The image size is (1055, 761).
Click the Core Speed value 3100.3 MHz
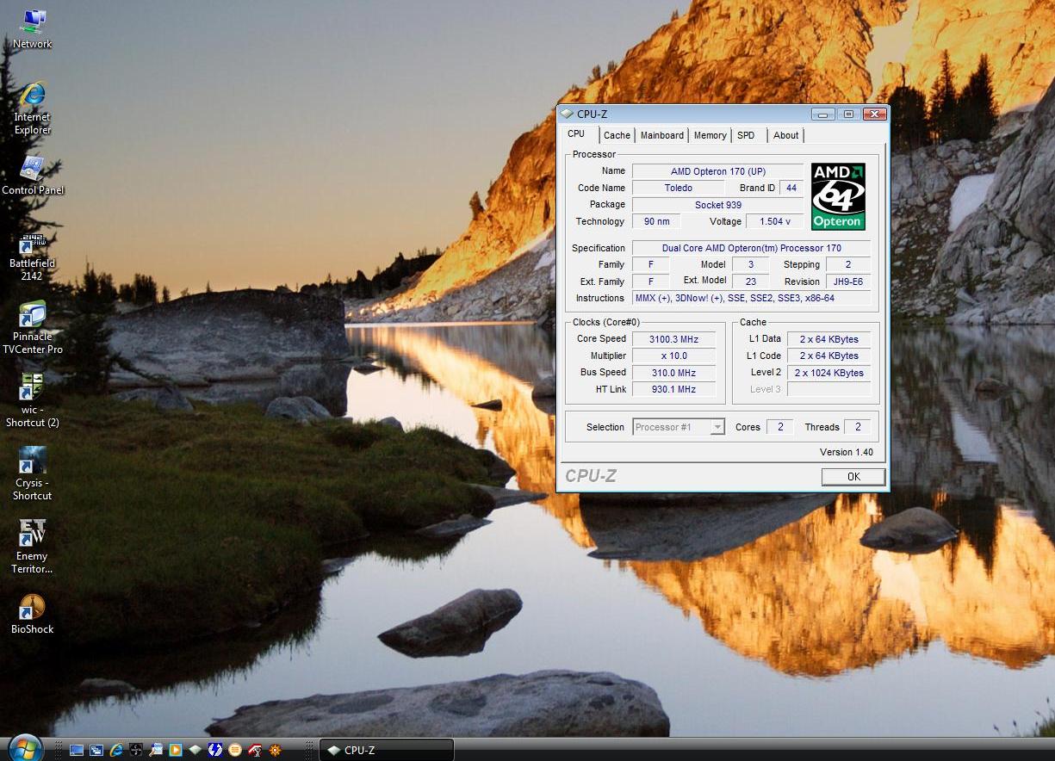click(673, 339)
